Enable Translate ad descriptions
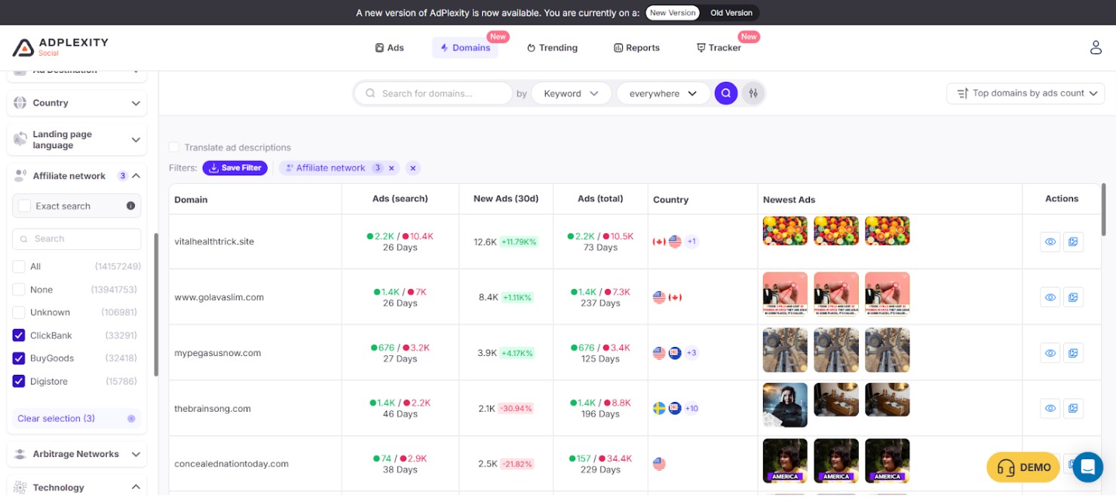This screenshot has height=502, width=1116. pos(173,148)
